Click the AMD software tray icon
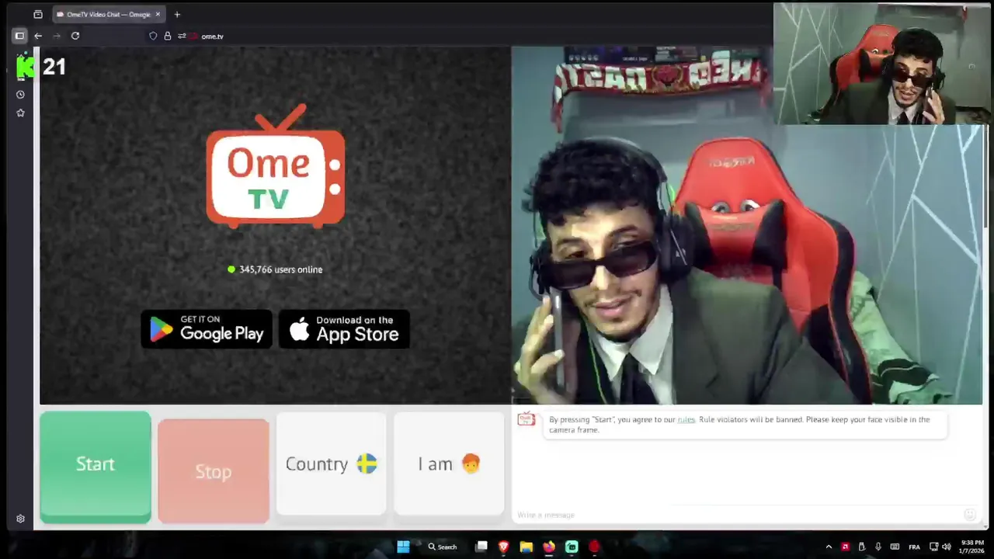 coord(845,547)
